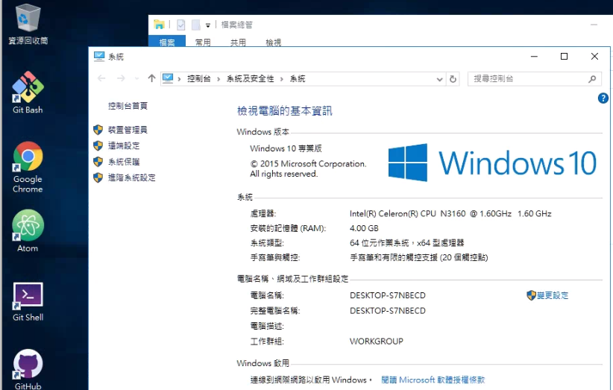Expand the chevron before 控制台 breadcrumb
The height and width of the screenshot is (390, 613).
pos(179,79)
